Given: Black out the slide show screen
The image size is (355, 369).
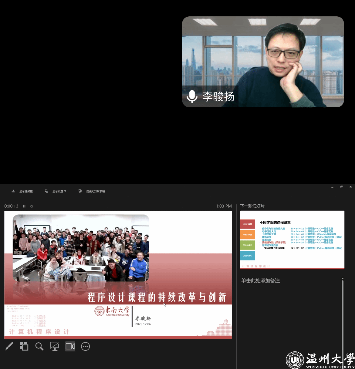Looking at the screenshot, I should tap(55, 346).
